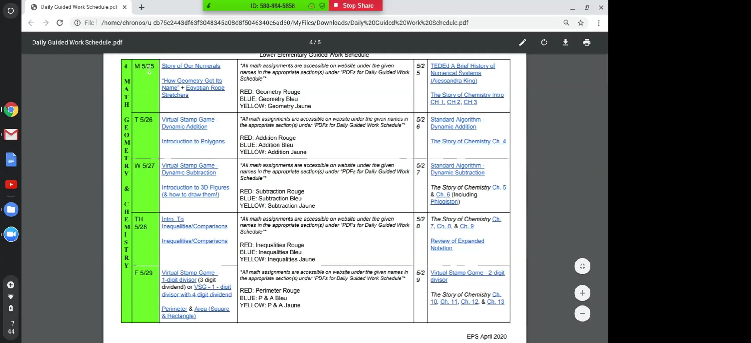Zoom in with the plus button

click(582, 293)
